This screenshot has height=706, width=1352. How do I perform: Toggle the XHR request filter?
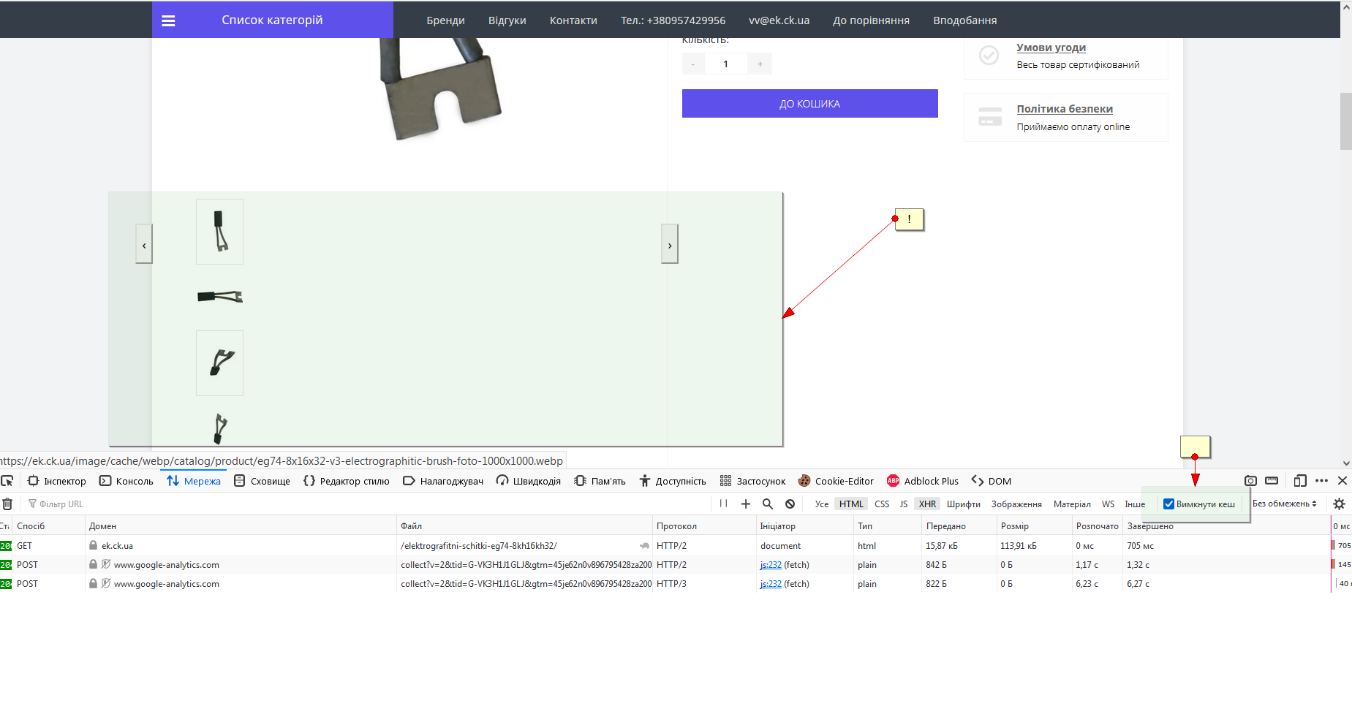point(927,504)
